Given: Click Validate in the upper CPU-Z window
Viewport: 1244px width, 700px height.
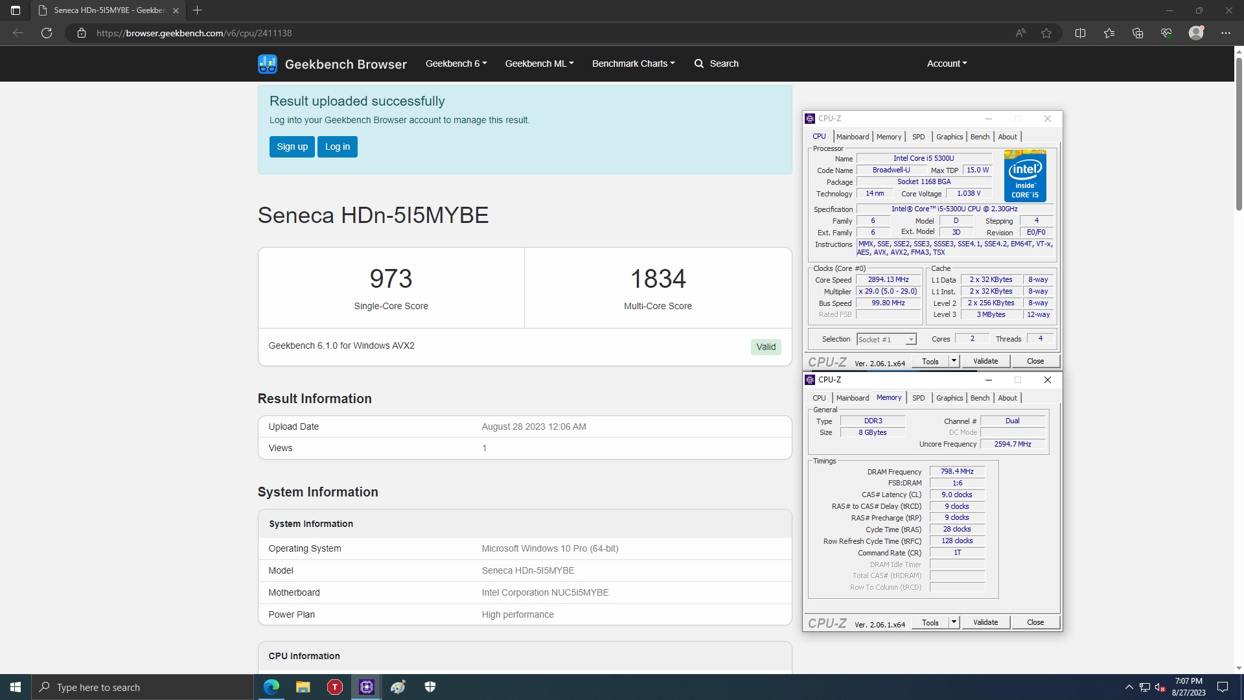Looking at the screenshot, I should click(985, 361).
